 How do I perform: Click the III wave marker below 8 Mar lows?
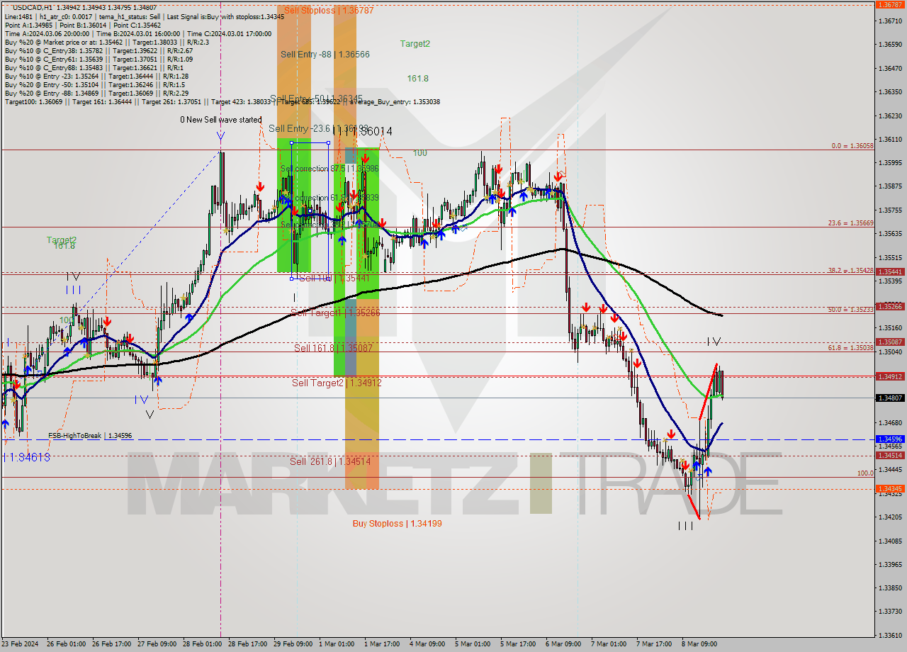point(686,525)
